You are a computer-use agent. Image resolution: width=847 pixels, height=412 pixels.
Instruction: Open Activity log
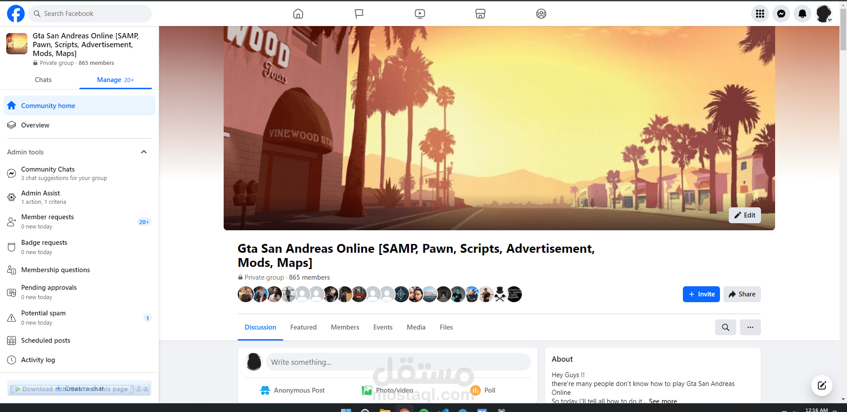(x=79, y=360)
